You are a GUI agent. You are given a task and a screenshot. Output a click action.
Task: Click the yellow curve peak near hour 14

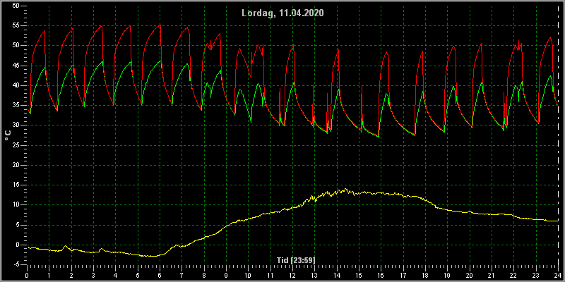click(345, 189)
